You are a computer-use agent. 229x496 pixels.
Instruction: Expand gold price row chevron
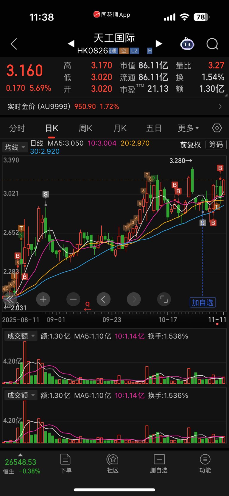(220, 106)
